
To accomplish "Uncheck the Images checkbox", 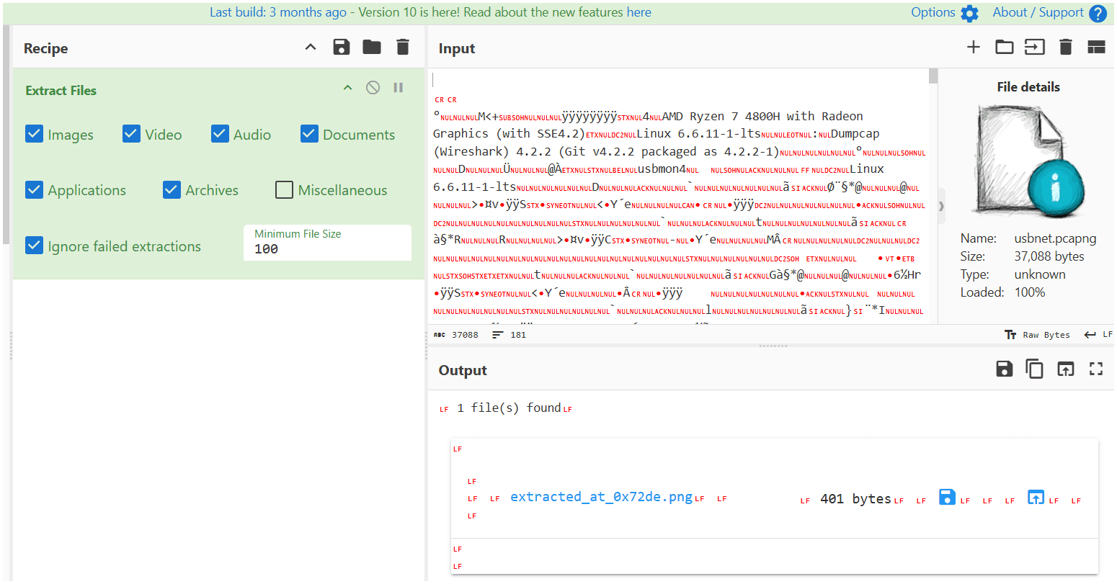I will point(35,134).
